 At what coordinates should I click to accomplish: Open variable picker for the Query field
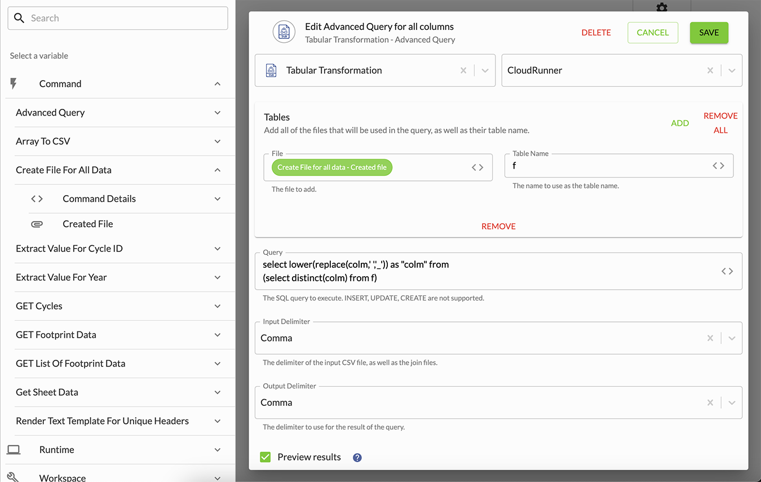pos(727,271)
